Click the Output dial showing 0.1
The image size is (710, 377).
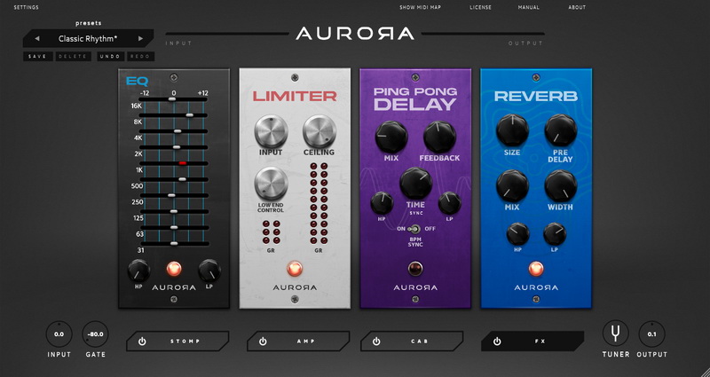click(651, 334)
